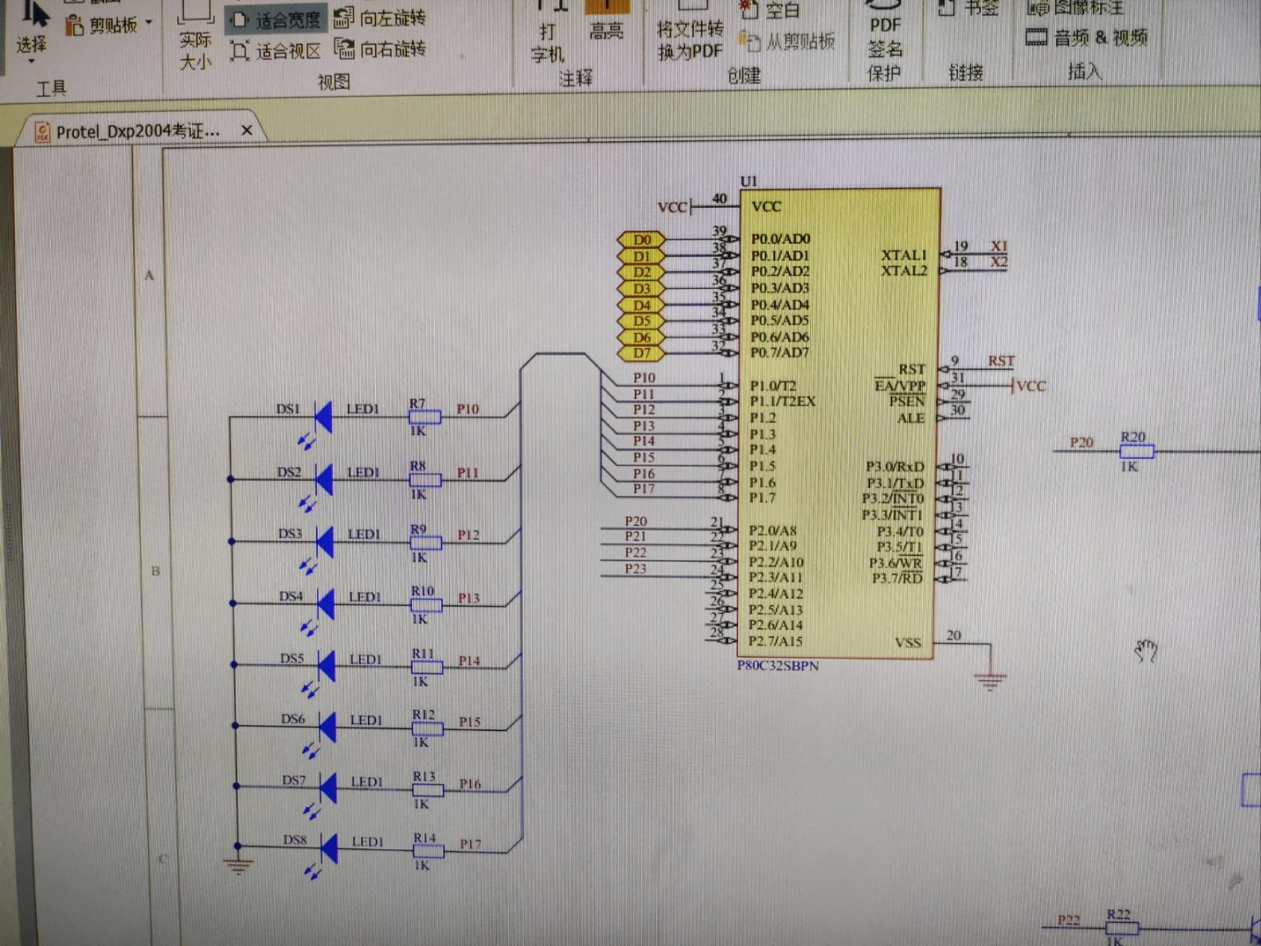Click the X2 net label
Image resolution: width=1261 pixels, height=946 pixels.
(998, 261)
